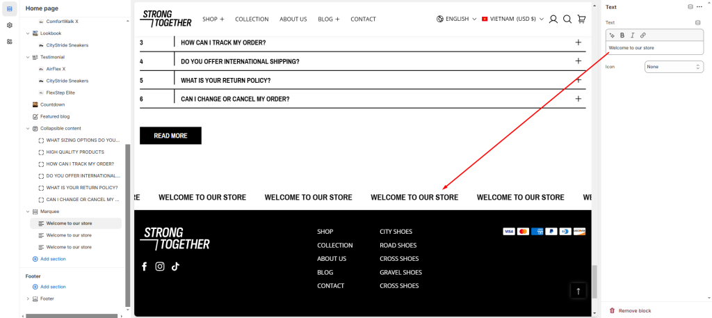This screenshot has height=318, width=712.
Task: Collapse the Collapsible content section chevron
Action: click(x=28, y=129)
